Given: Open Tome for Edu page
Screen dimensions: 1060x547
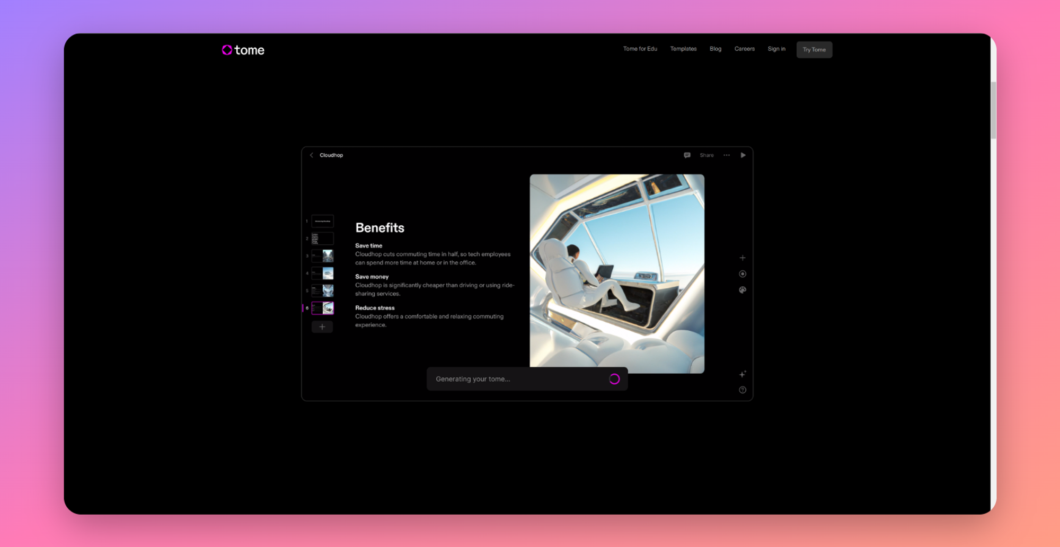Looking at the screenshot, I should coord(640,49).
